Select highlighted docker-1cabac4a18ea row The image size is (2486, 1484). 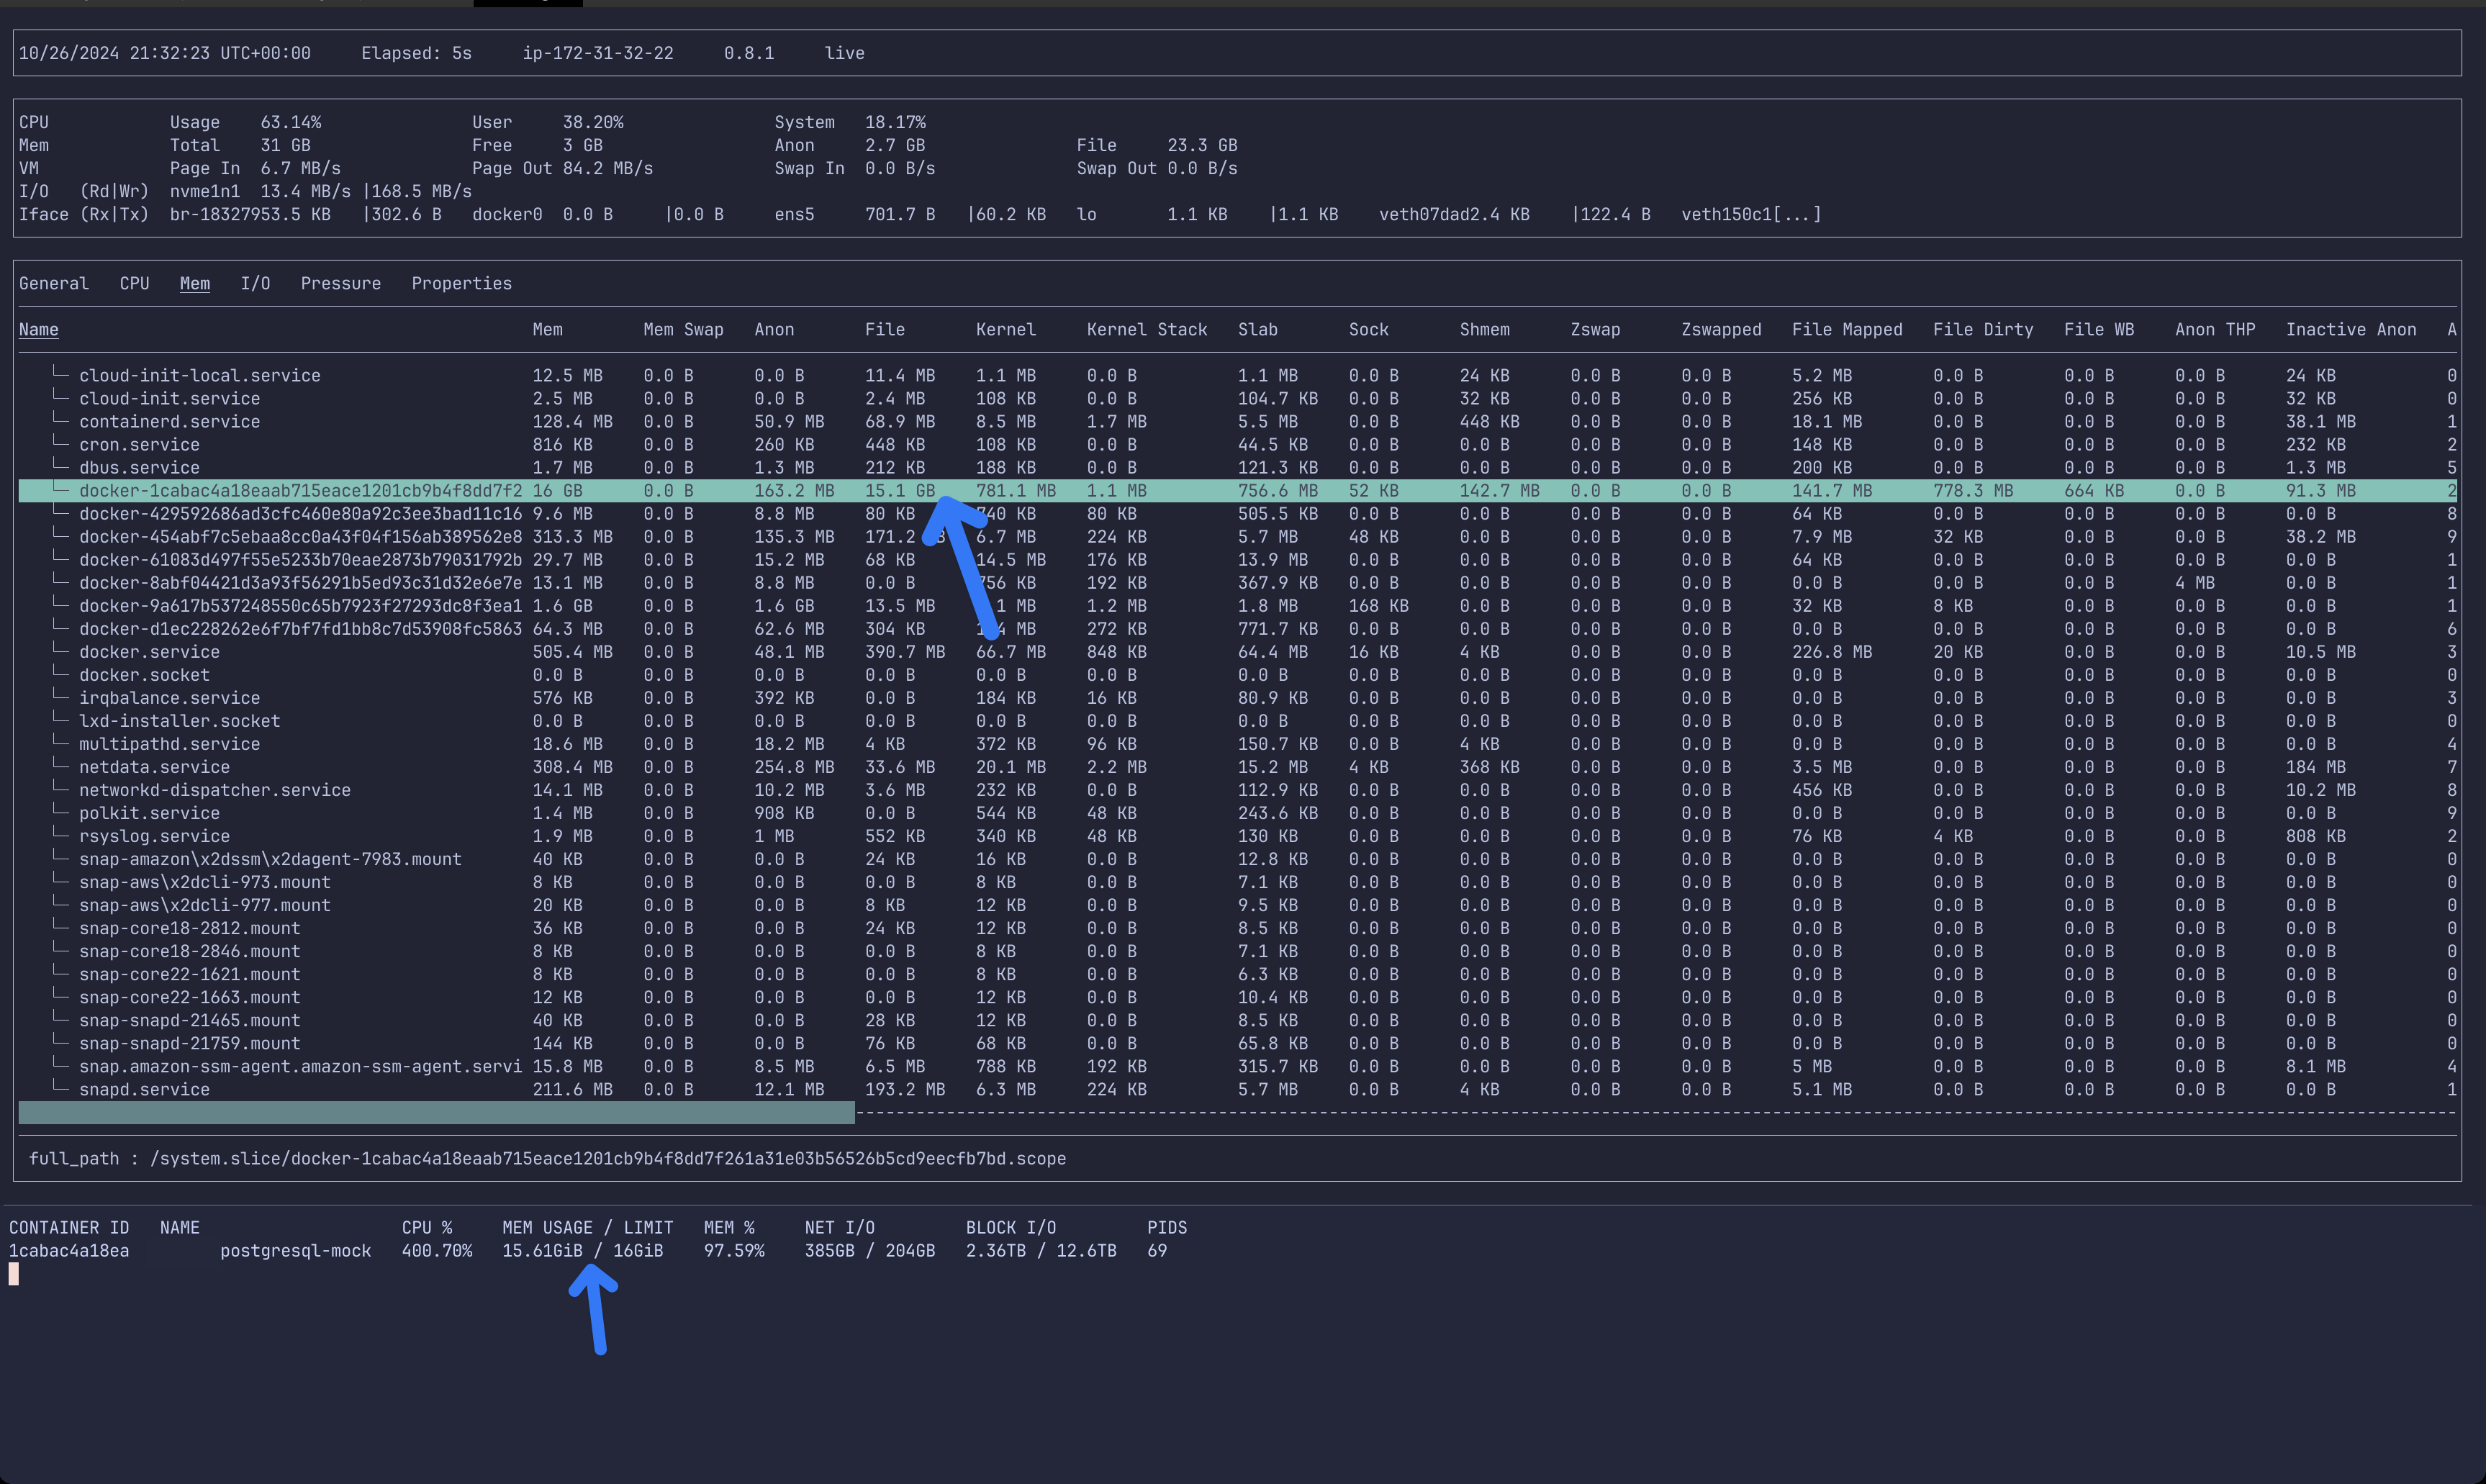pyautogui.click(x=300, y=490)
